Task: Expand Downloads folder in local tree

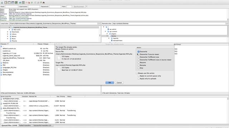Action: pyautogui.click(x=8, y=32)
